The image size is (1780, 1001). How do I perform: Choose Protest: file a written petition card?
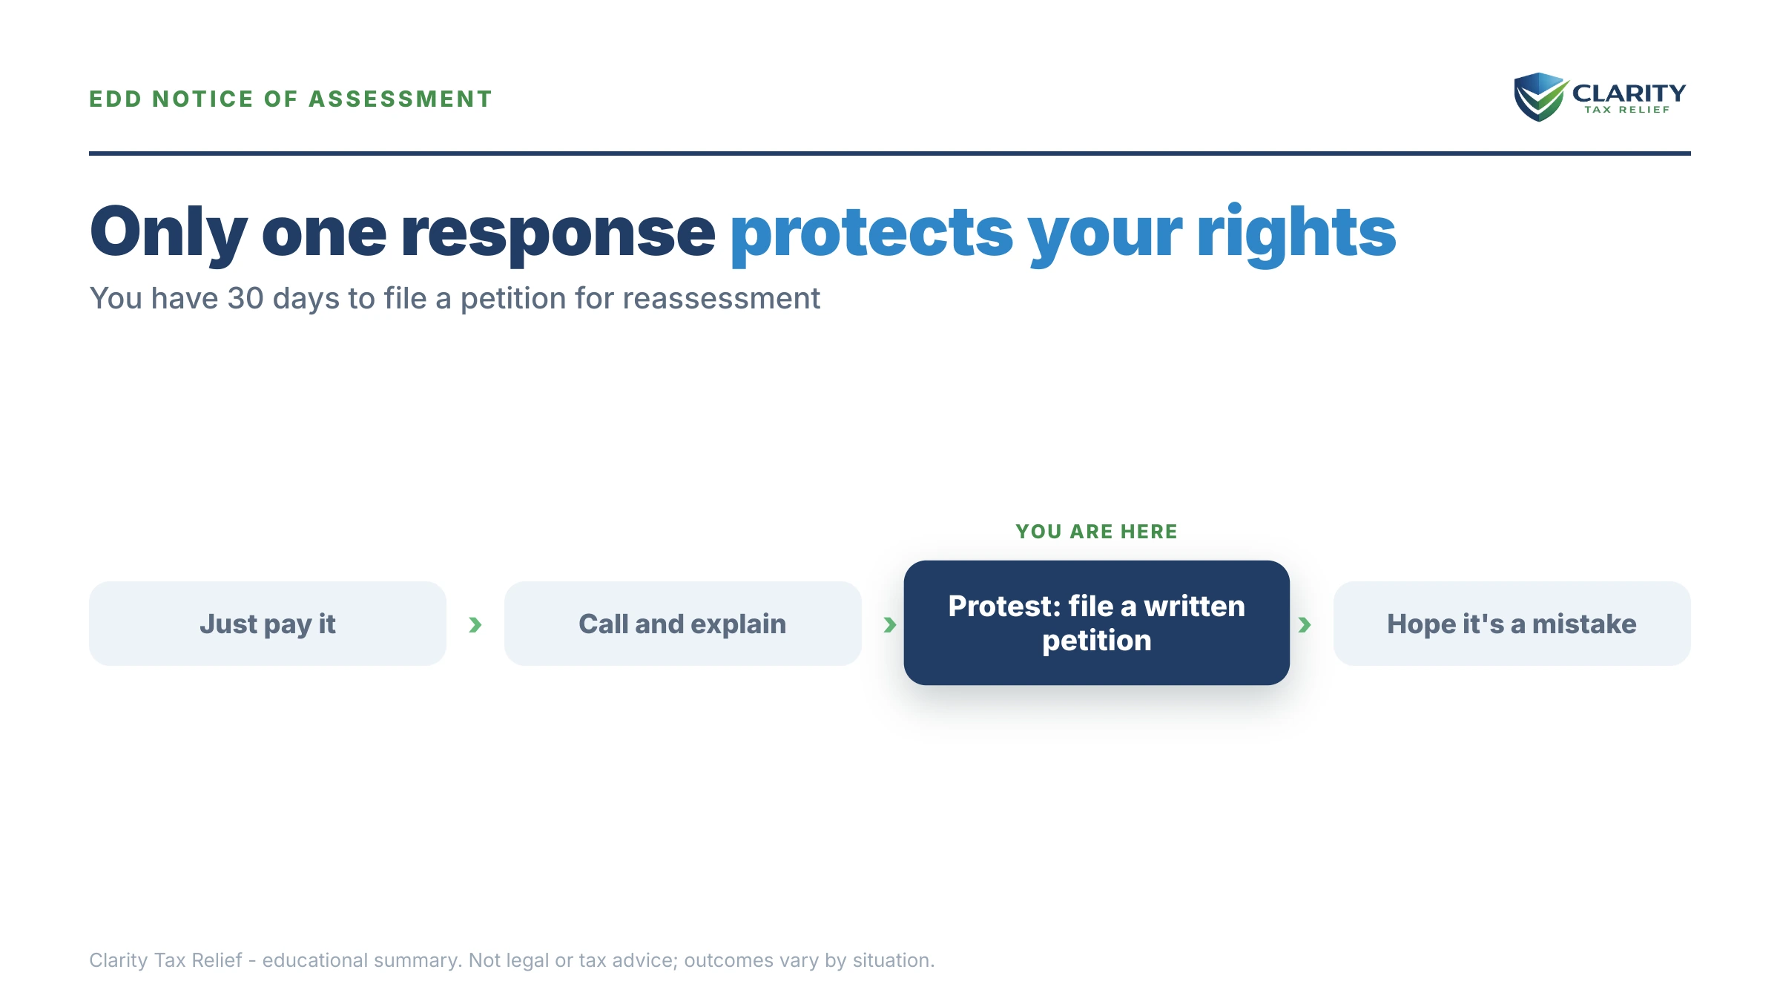tap(1097, 623)
